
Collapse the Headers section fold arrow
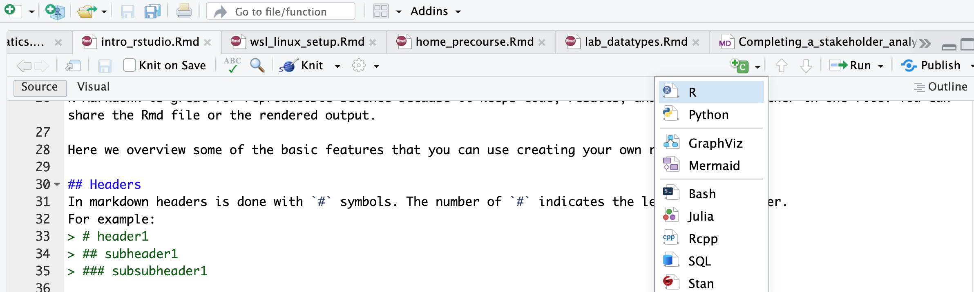(57, 184)
